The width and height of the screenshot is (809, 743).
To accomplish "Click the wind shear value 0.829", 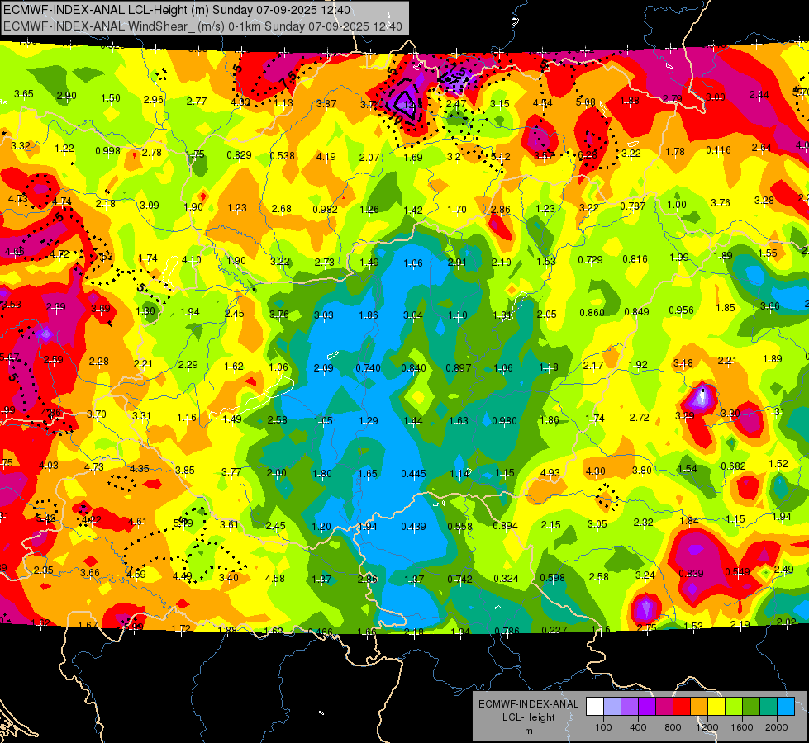I will 240,155.
